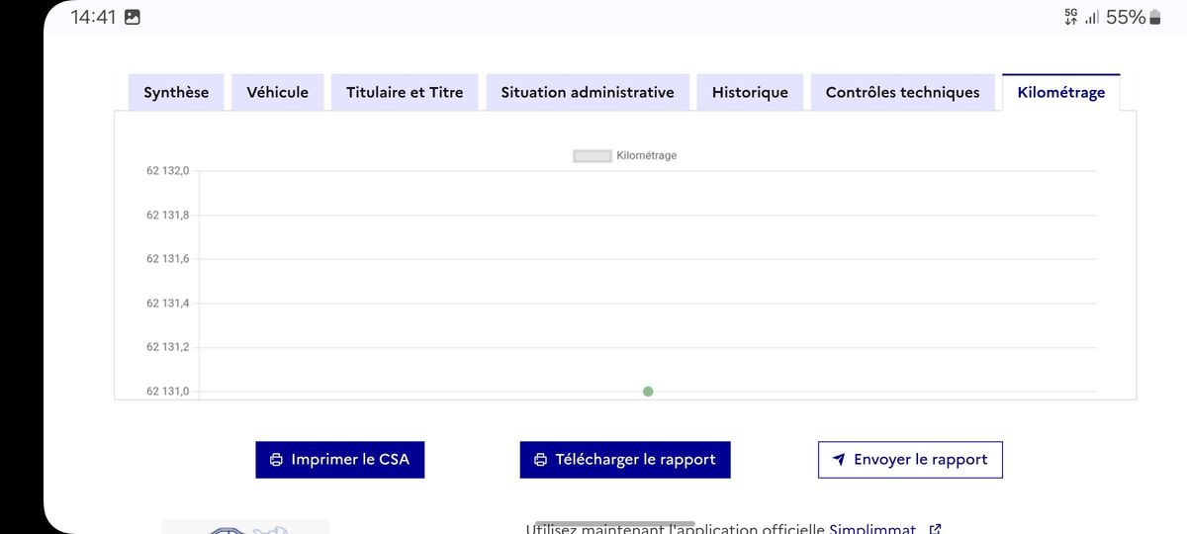This screenshot has height=534, width=1187.
Task: Select the Kilométrage tab
Action: pos(1061,92)
